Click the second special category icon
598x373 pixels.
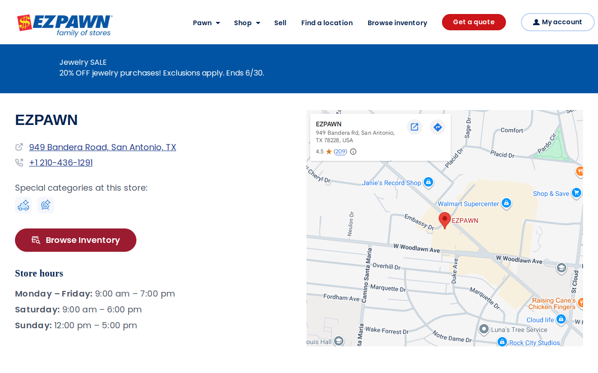(x=46, y=205)
